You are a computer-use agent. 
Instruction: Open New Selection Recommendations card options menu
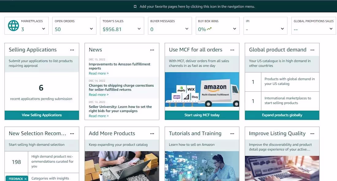tap(72, 134)
